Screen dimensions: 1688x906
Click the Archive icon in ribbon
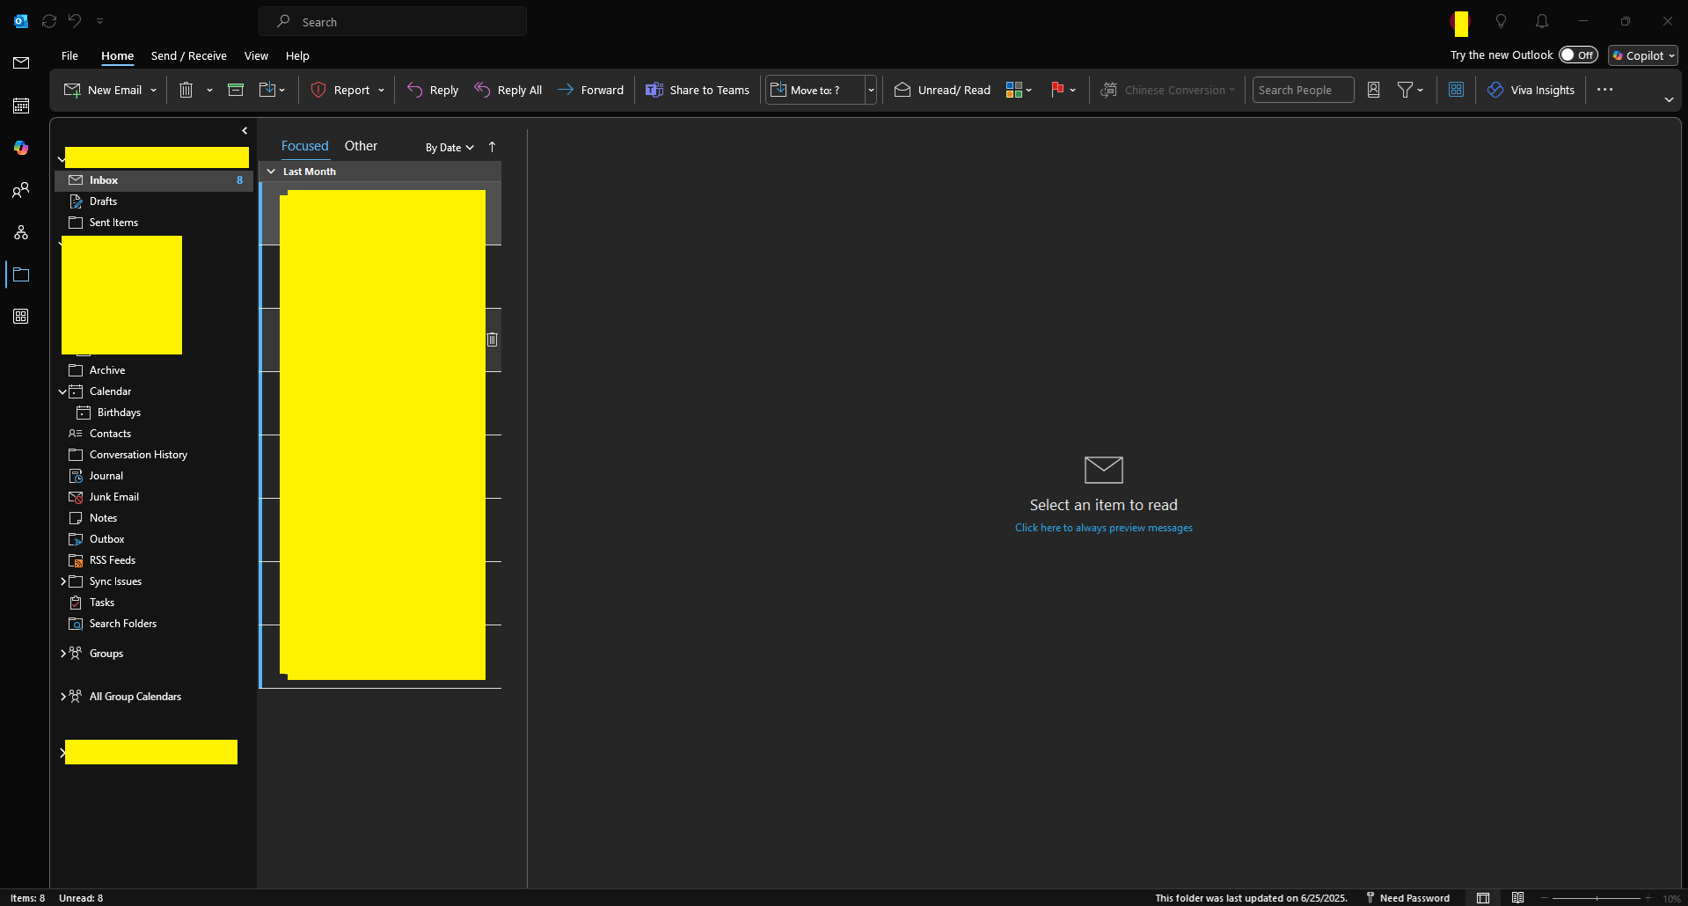click(x=236, y=90)
